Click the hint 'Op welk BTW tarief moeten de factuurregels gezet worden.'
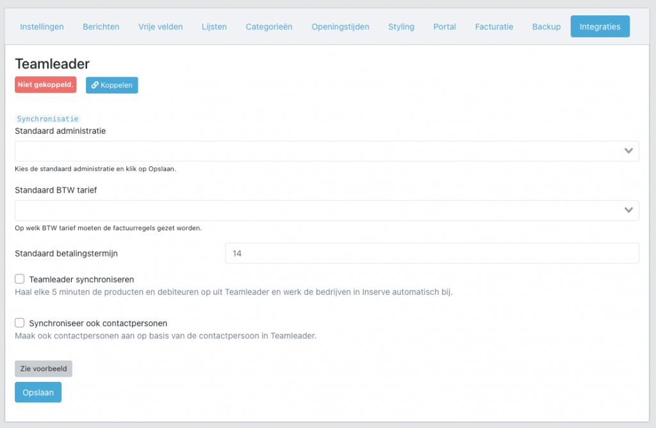 (x=108, y=228)
